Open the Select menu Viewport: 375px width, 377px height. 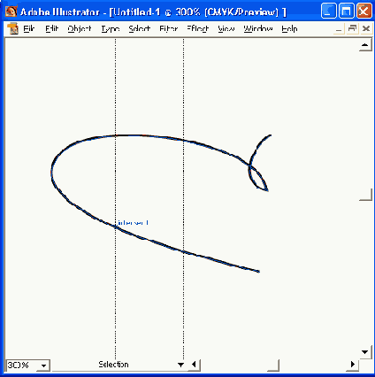(x=140, y=29)
